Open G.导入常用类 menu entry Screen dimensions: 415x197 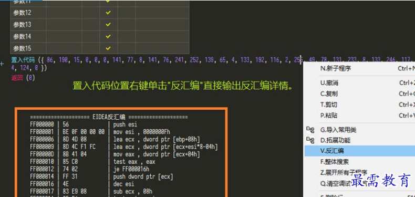pos(338,130)
